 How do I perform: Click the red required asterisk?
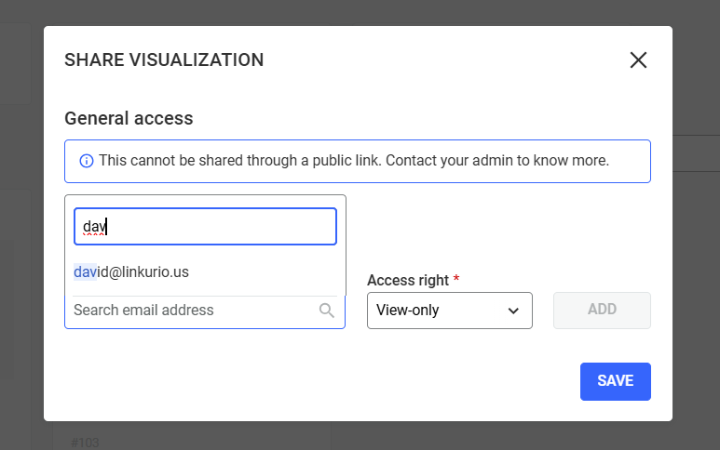456,280
